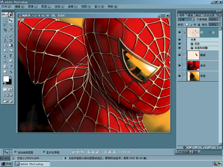Select the Polygonal Lasso tool
Image resolution: width=223 pixels, height=167 pixels.
click(5, 25)
